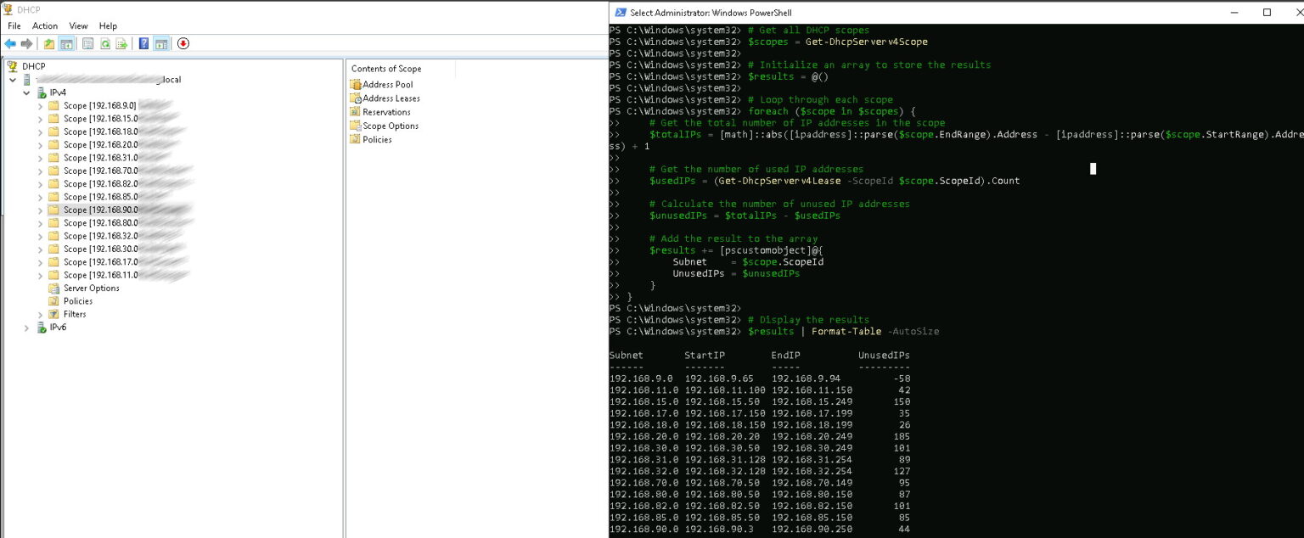Open Address Leases in Contents pane

pos(391,98)
